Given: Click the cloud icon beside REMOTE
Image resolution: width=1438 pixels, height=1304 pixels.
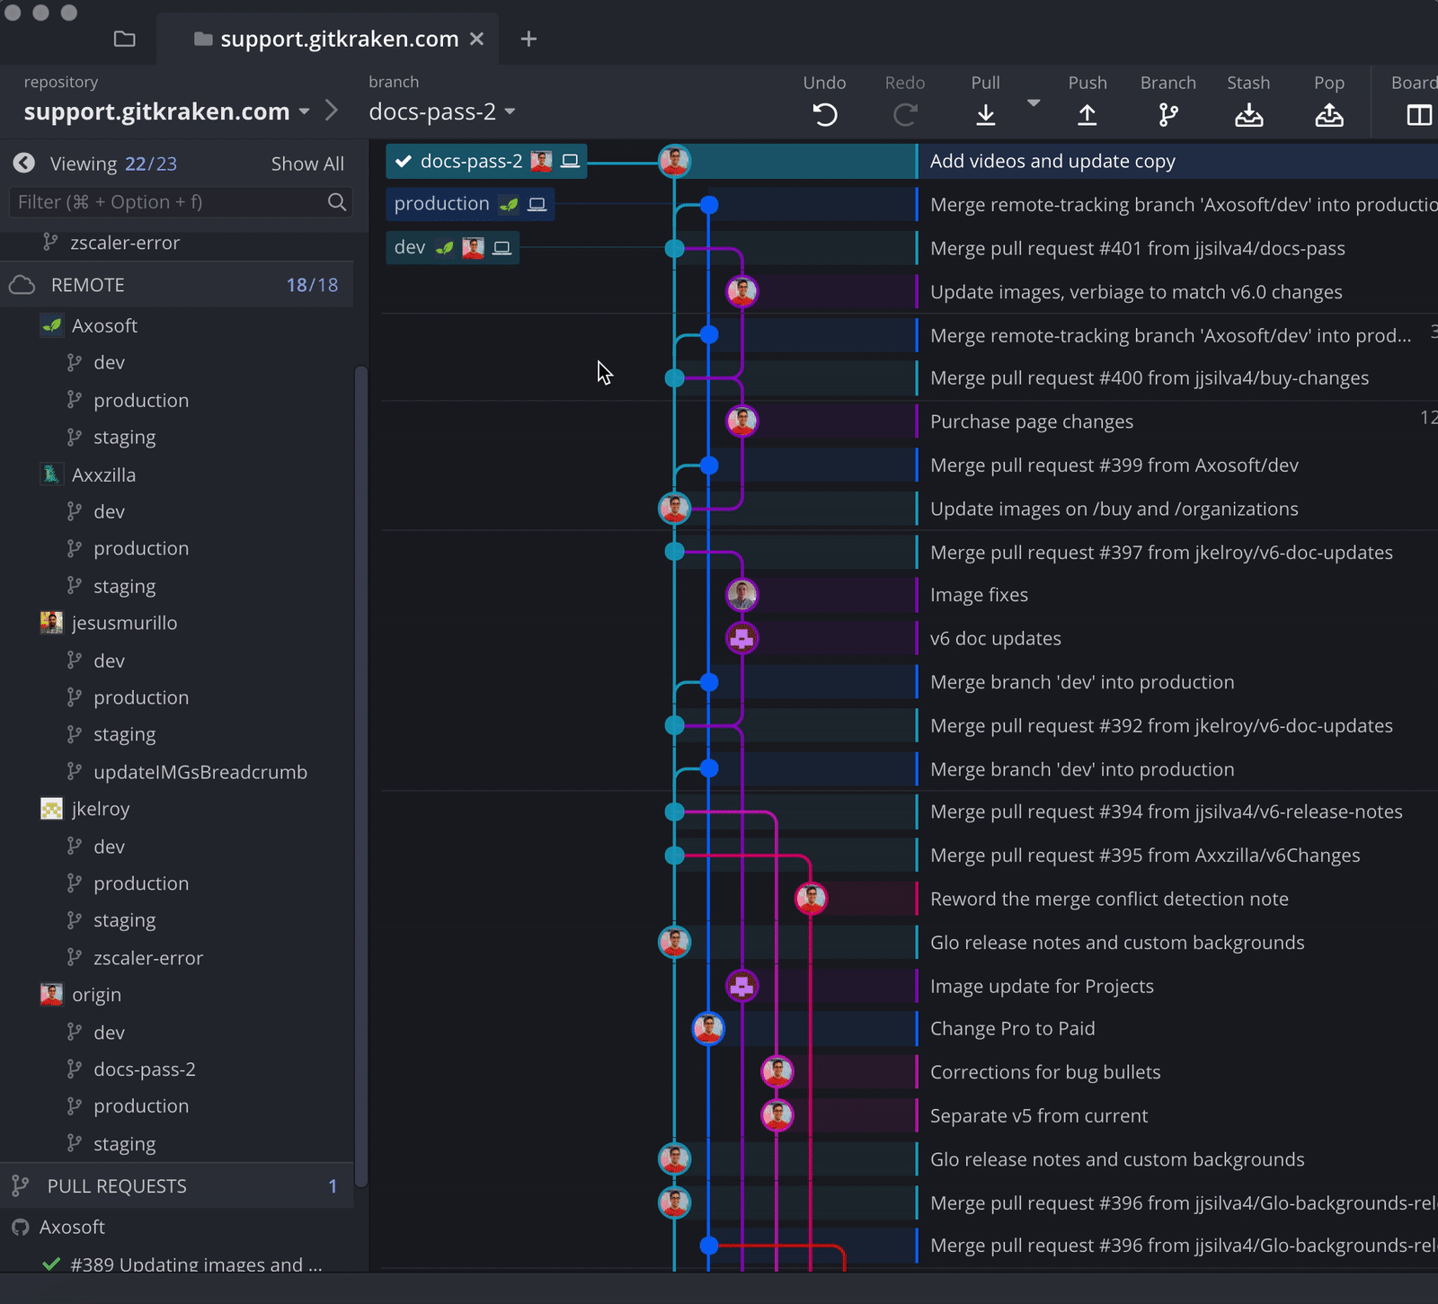Looking at the screenshot, I should [x=22, y=285].
